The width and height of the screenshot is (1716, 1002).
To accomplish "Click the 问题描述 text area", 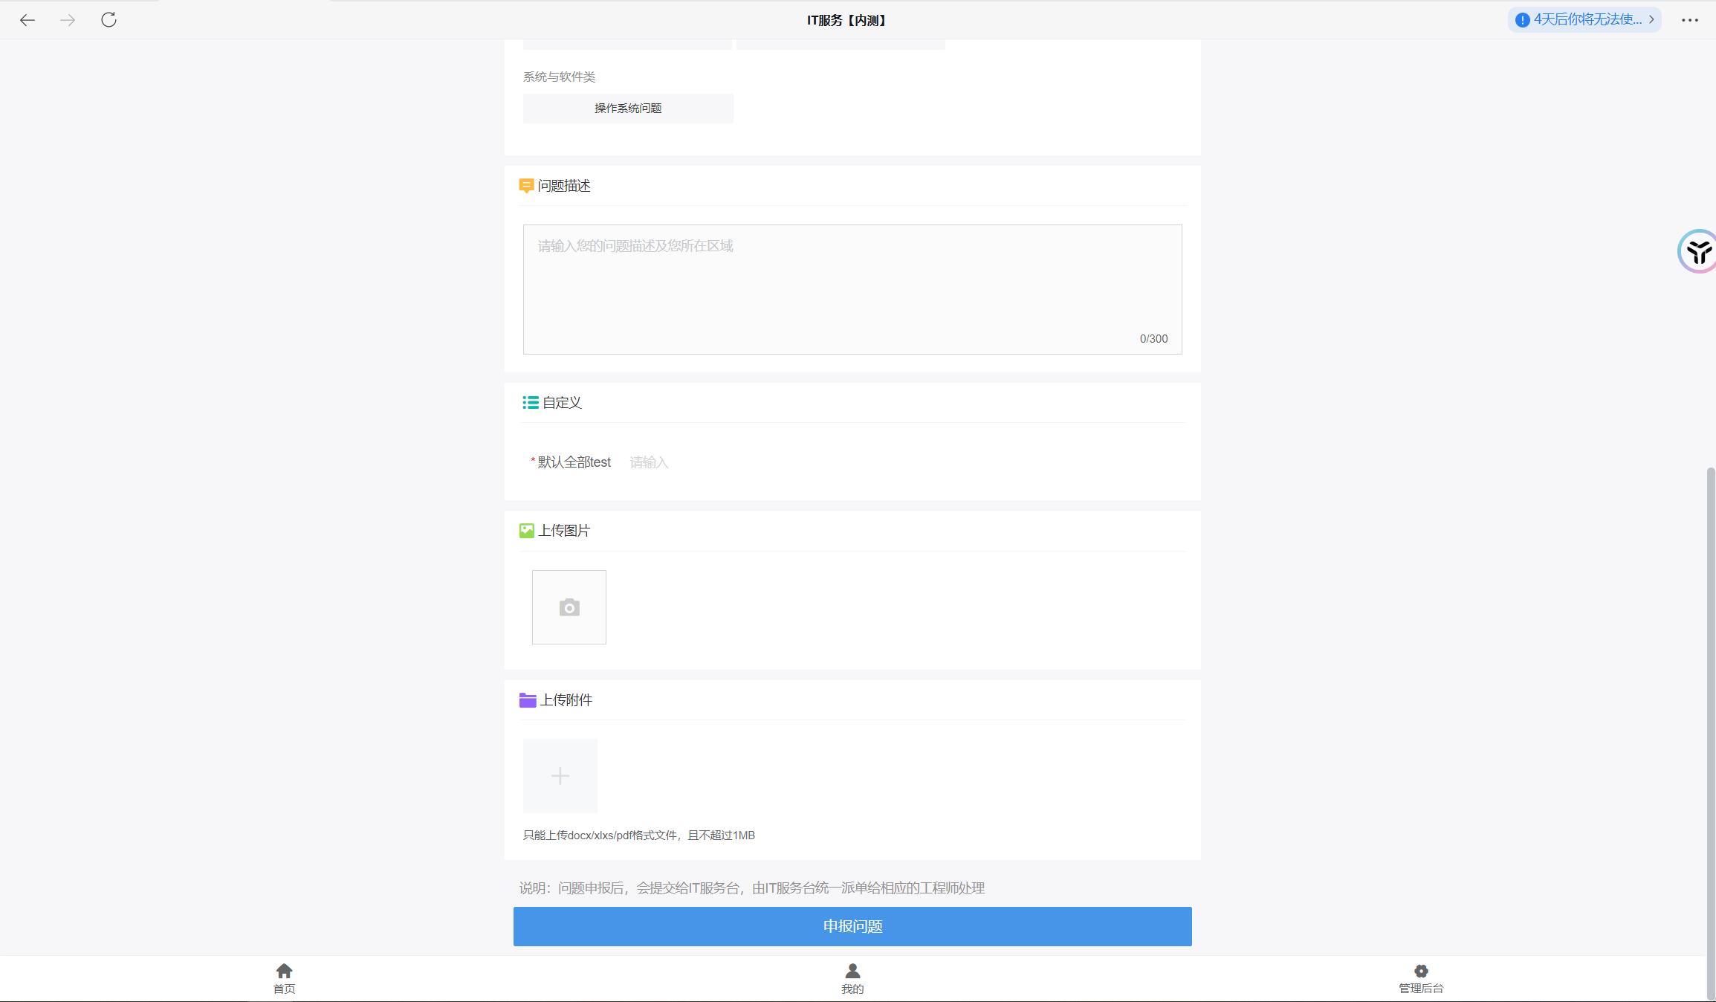I will tap(852, 288).
